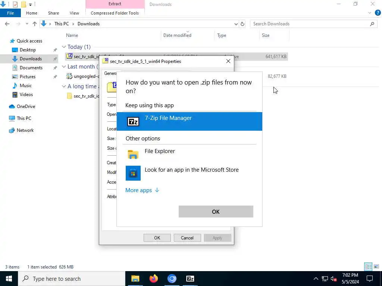The width and height of the screenshot is (382, 286).
Task: Collapse the Today (1) group
Action: 64,47
